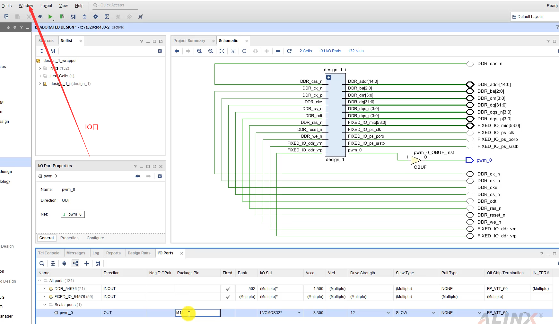Search in the I/O Ports table
The height and width of the screenshot is (324, 559).
coord(42,263)
